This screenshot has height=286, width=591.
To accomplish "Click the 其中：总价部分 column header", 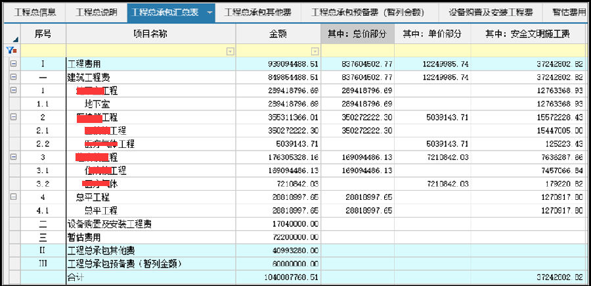I will (358, 34).
